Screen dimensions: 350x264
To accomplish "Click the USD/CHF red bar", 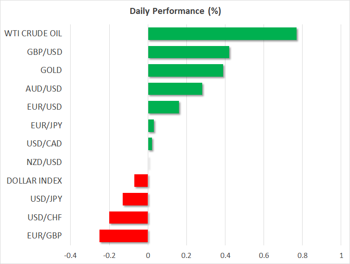I will 129,218.
